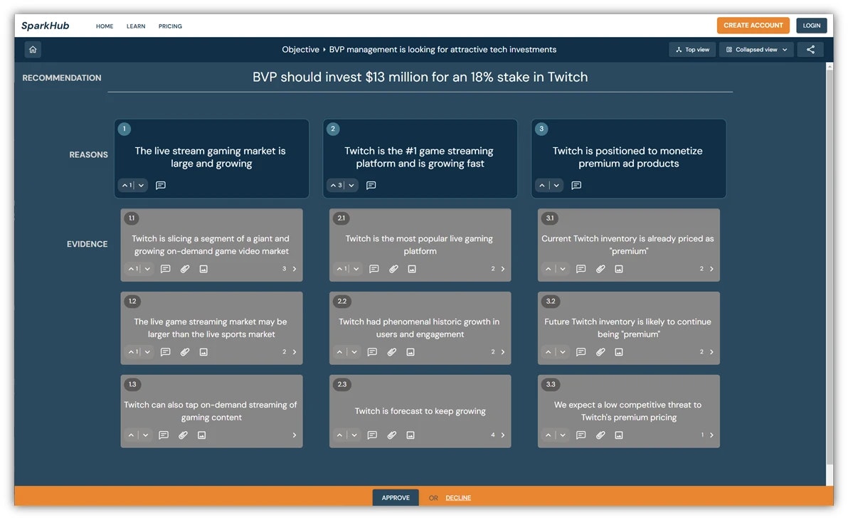Click the LOGIN button

[x=811, y=26]
